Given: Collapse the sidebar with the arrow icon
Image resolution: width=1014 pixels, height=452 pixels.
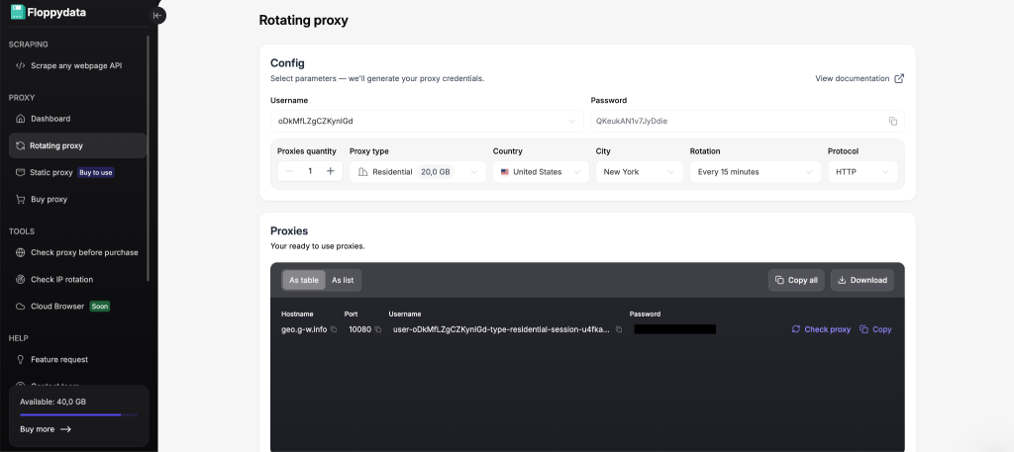Looking at the screenshot, I should (156, 15).
